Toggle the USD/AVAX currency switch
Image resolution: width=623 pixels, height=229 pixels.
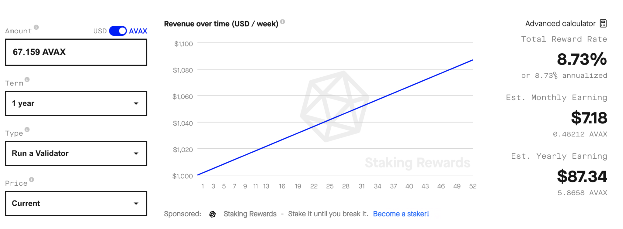[x=118, y=31]
